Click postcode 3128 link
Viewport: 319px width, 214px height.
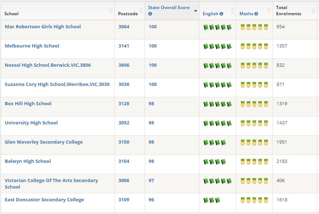(124, 103)
